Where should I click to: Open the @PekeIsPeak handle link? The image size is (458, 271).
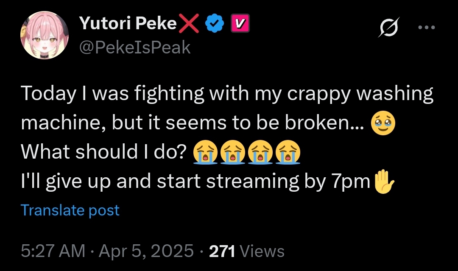point(135,47)
